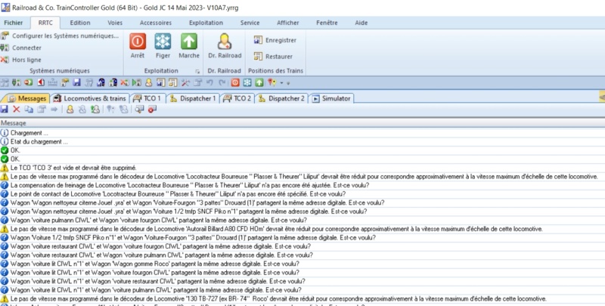Click the message window icon with red mark
This screenshot has height=306, width=605.
[152, 110]
